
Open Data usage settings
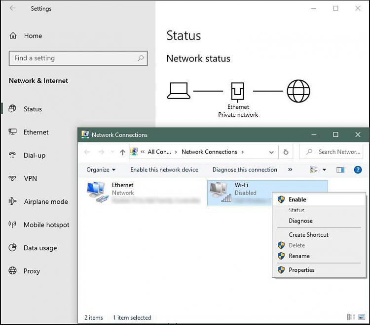33,248
